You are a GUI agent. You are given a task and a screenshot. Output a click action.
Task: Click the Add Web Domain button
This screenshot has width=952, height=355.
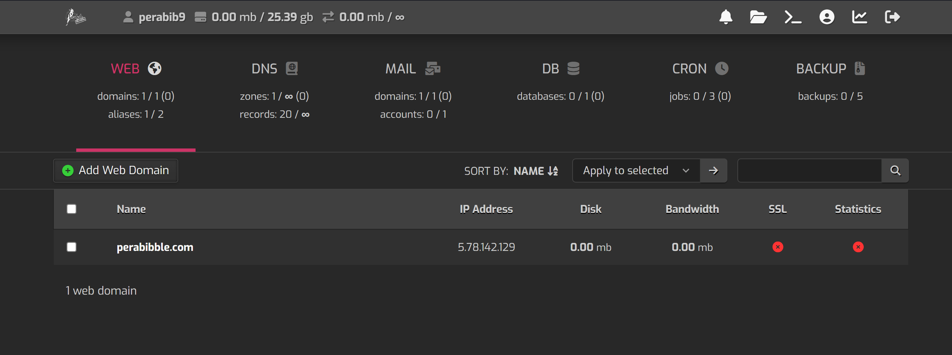(x=116, y=170)
